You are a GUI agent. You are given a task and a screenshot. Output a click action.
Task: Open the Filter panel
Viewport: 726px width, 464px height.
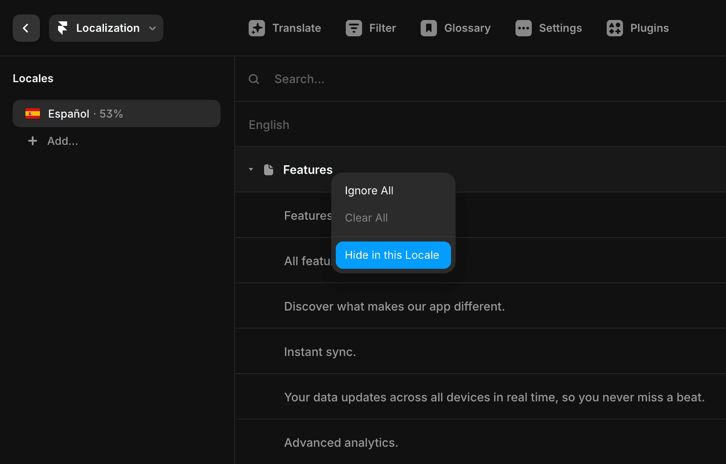coord(371,28)
